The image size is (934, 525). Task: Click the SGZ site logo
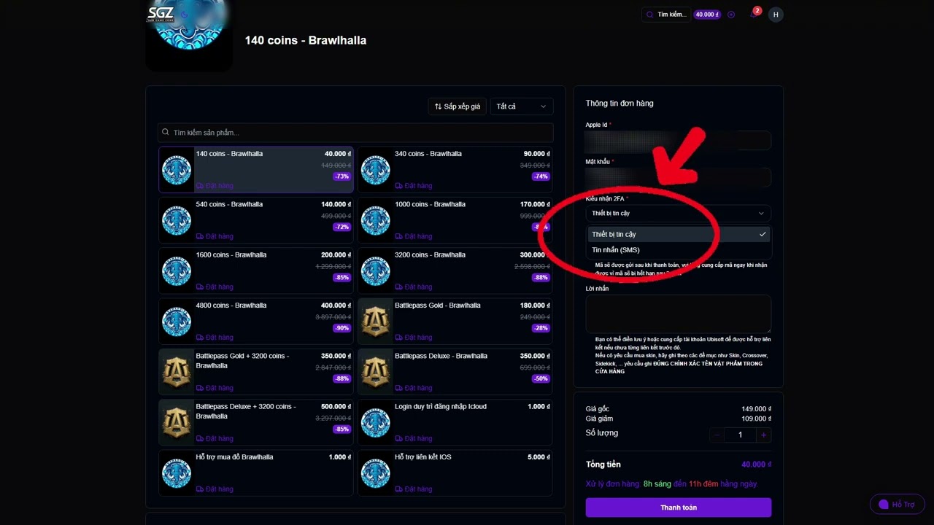161,14
